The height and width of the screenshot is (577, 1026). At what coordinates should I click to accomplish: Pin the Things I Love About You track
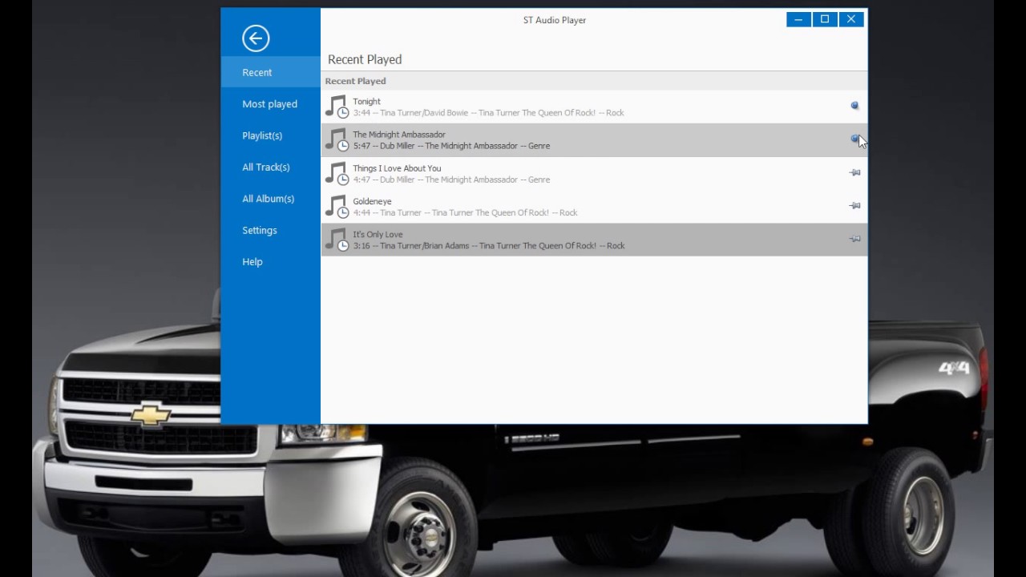[854, 172]
